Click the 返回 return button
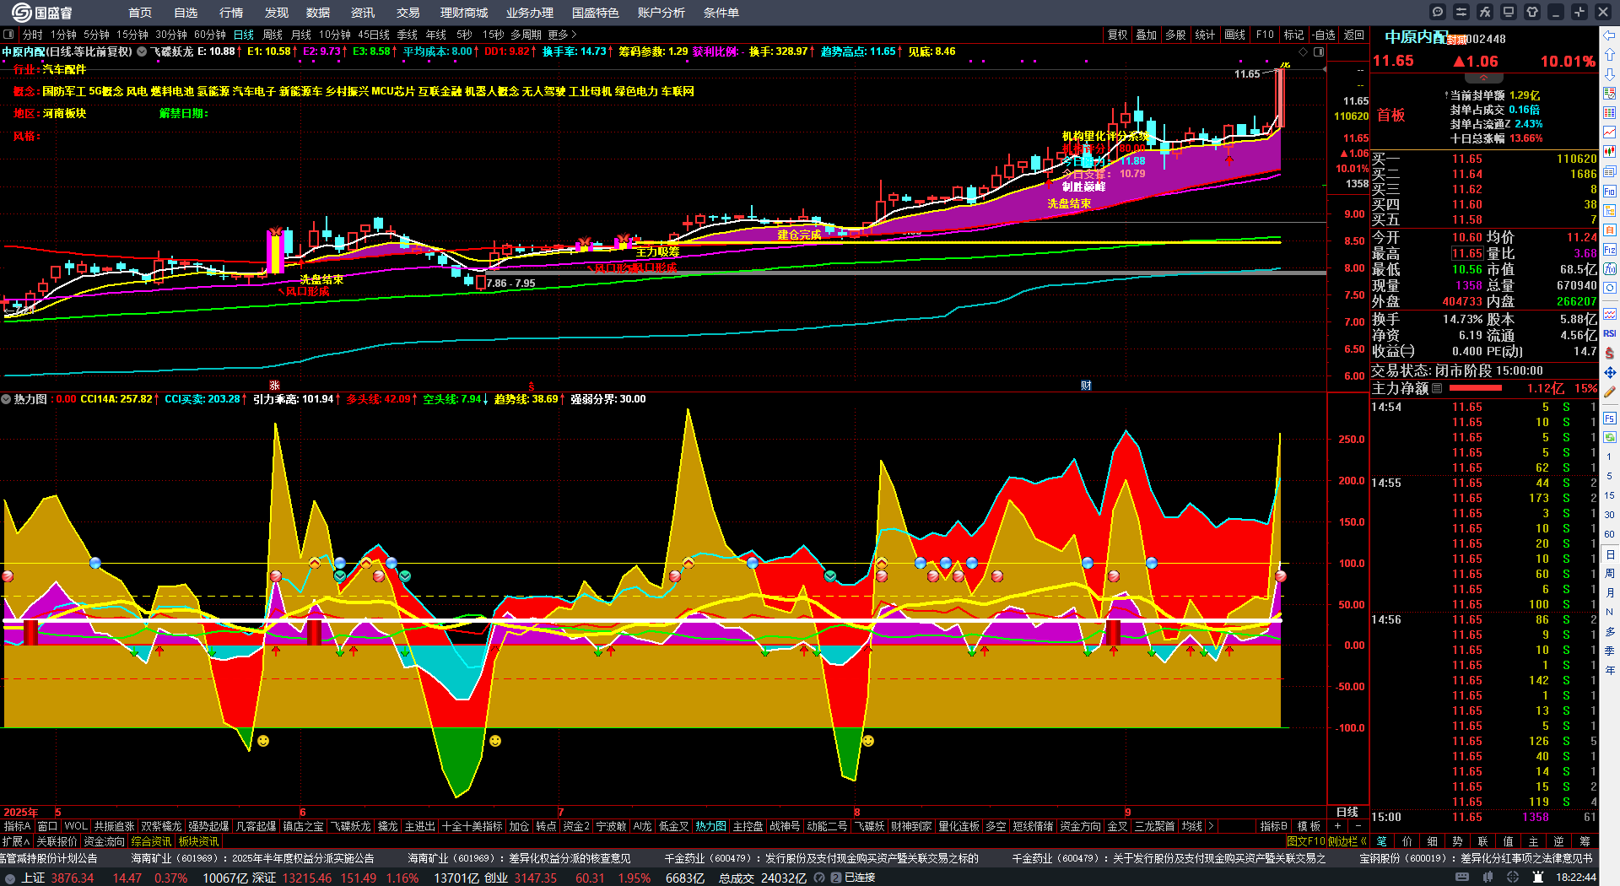Image resolution: width=1620 pixels, height=886 pixels. (1354, 35)
